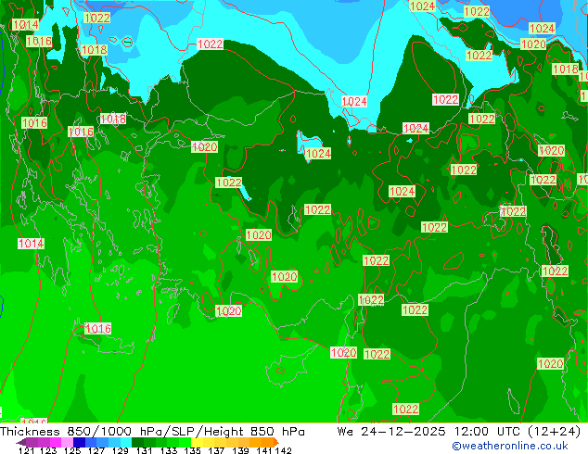Click the legend value 142
The width and height of the screenshot is (588, 454).
click(x=283, y=451)
